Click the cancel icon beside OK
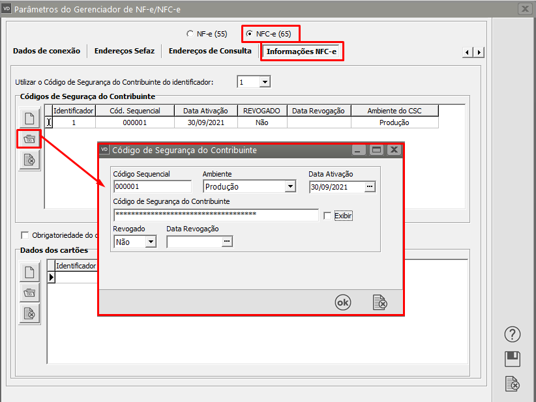This screenshot has height=402, width=536. 380,302
